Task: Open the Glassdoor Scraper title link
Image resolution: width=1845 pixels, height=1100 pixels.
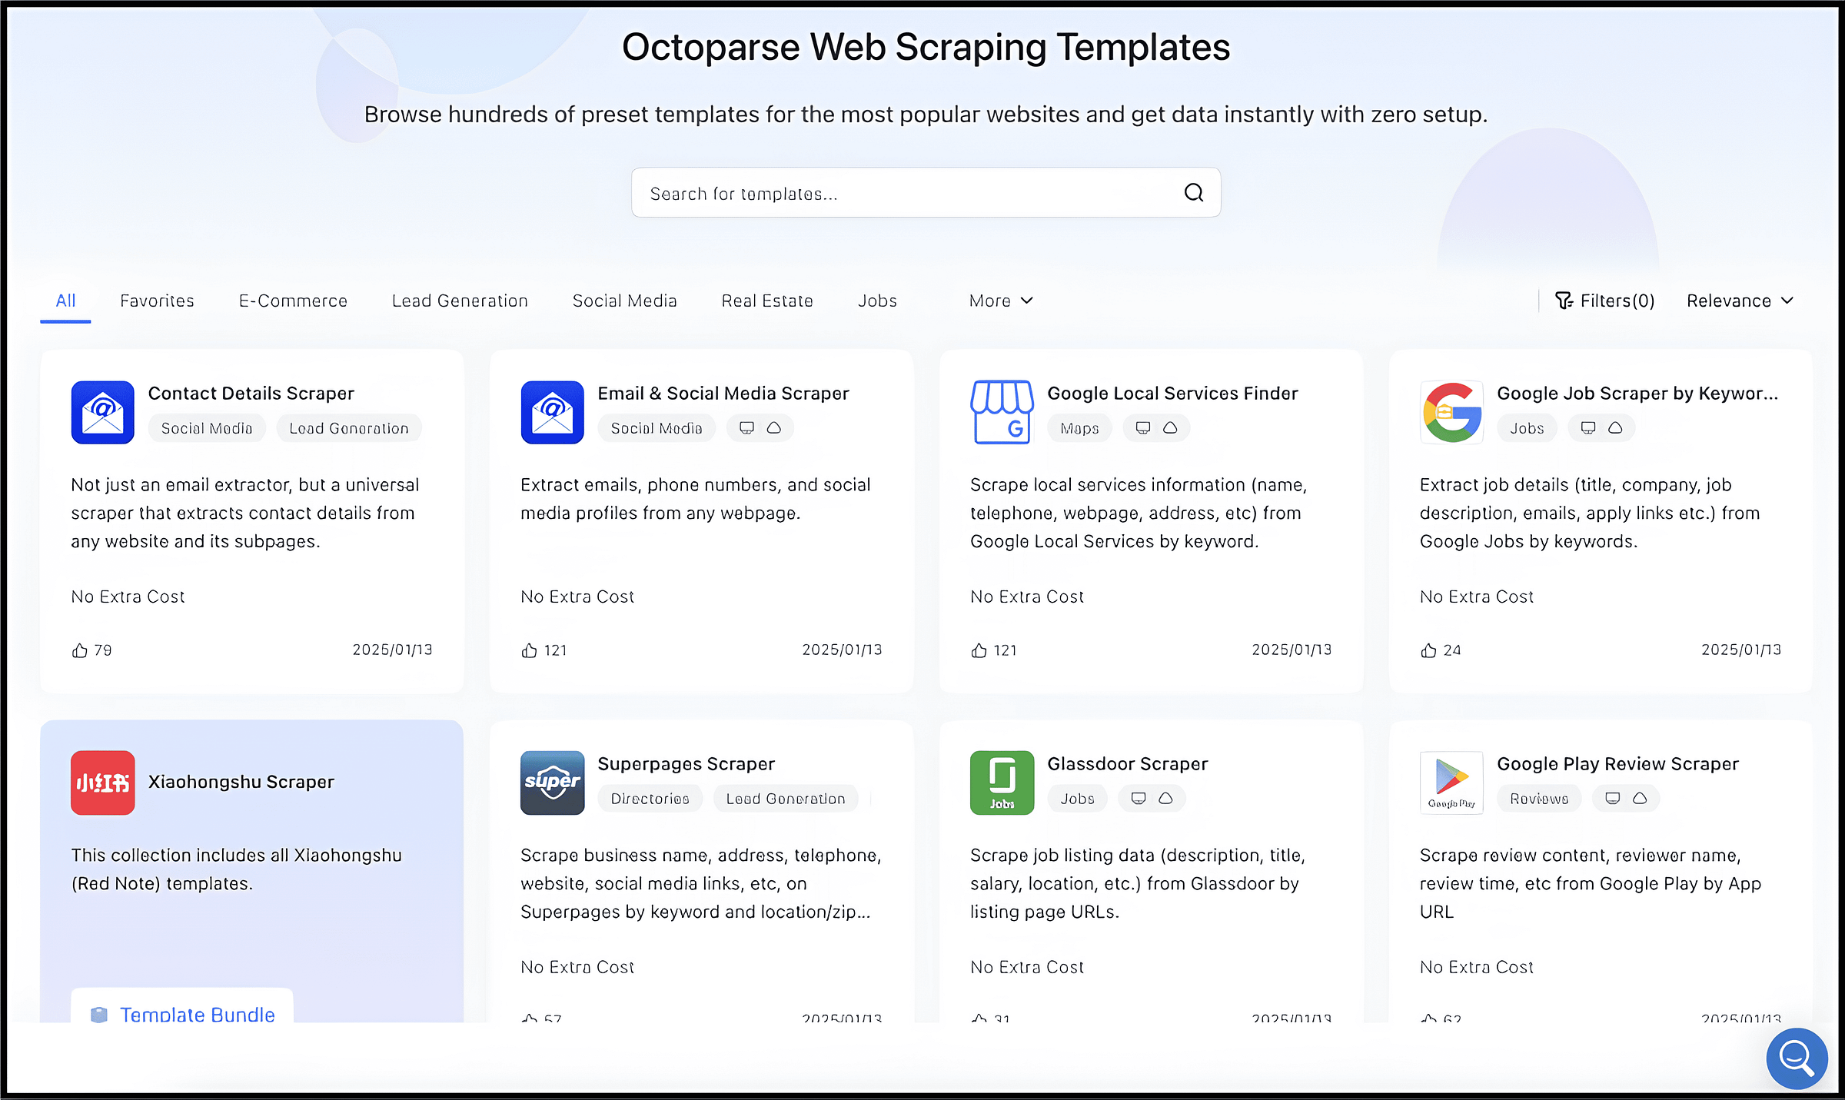Action: 1127,763
